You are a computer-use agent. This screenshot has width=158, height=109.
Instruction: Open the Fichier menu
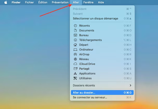29,2
